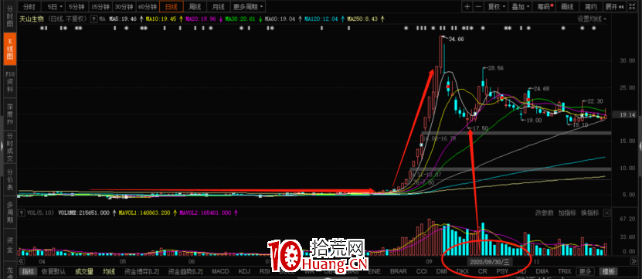642x279 pixels.
Task: Open the 叠加 overlay dropdown
Action: (x=521, y=6)
